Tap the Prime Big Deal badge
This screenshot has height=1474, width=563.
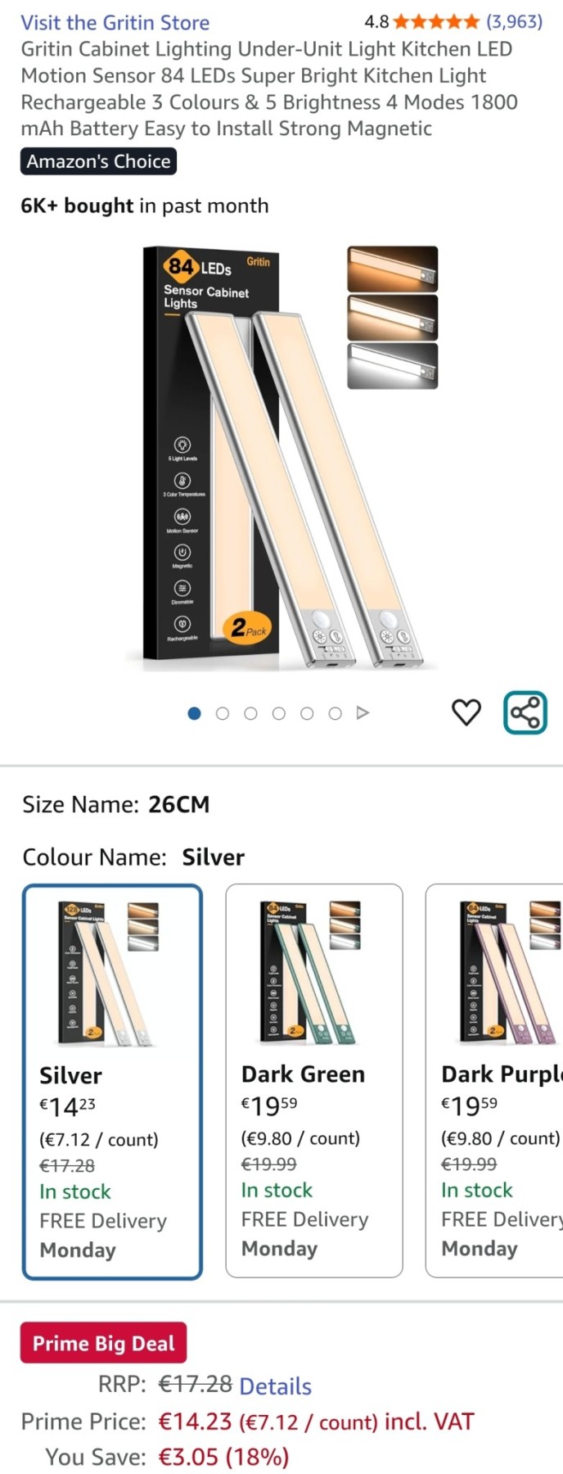(103, 1343)
